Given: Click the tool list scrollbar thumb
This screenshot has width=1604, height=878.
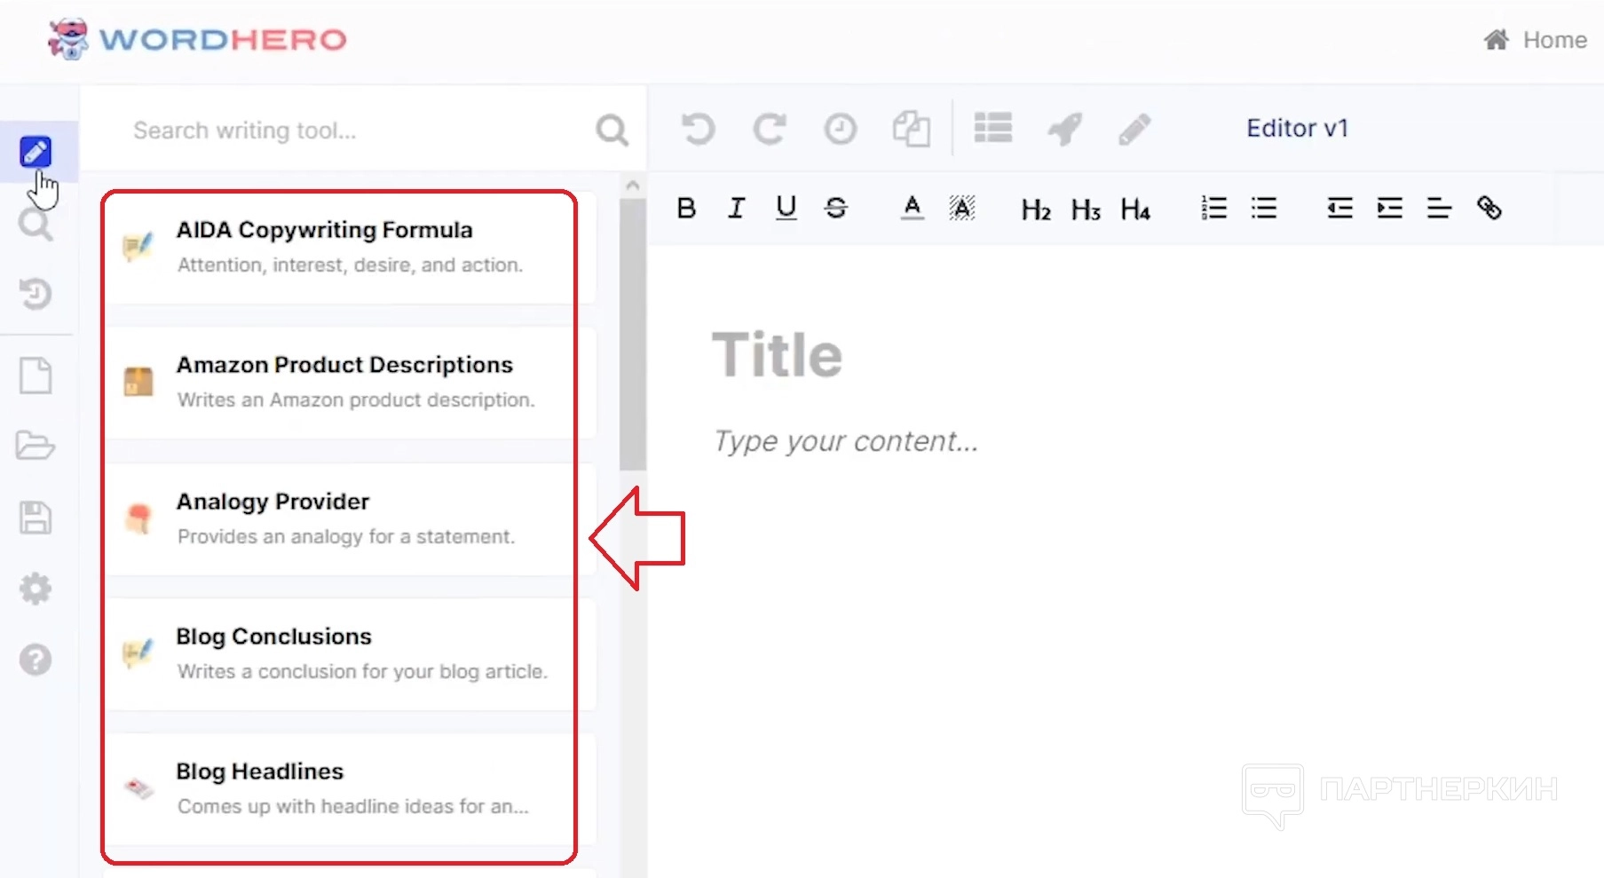Looking at the screenshot, I should pyautogui.click(x=633, y=334).
